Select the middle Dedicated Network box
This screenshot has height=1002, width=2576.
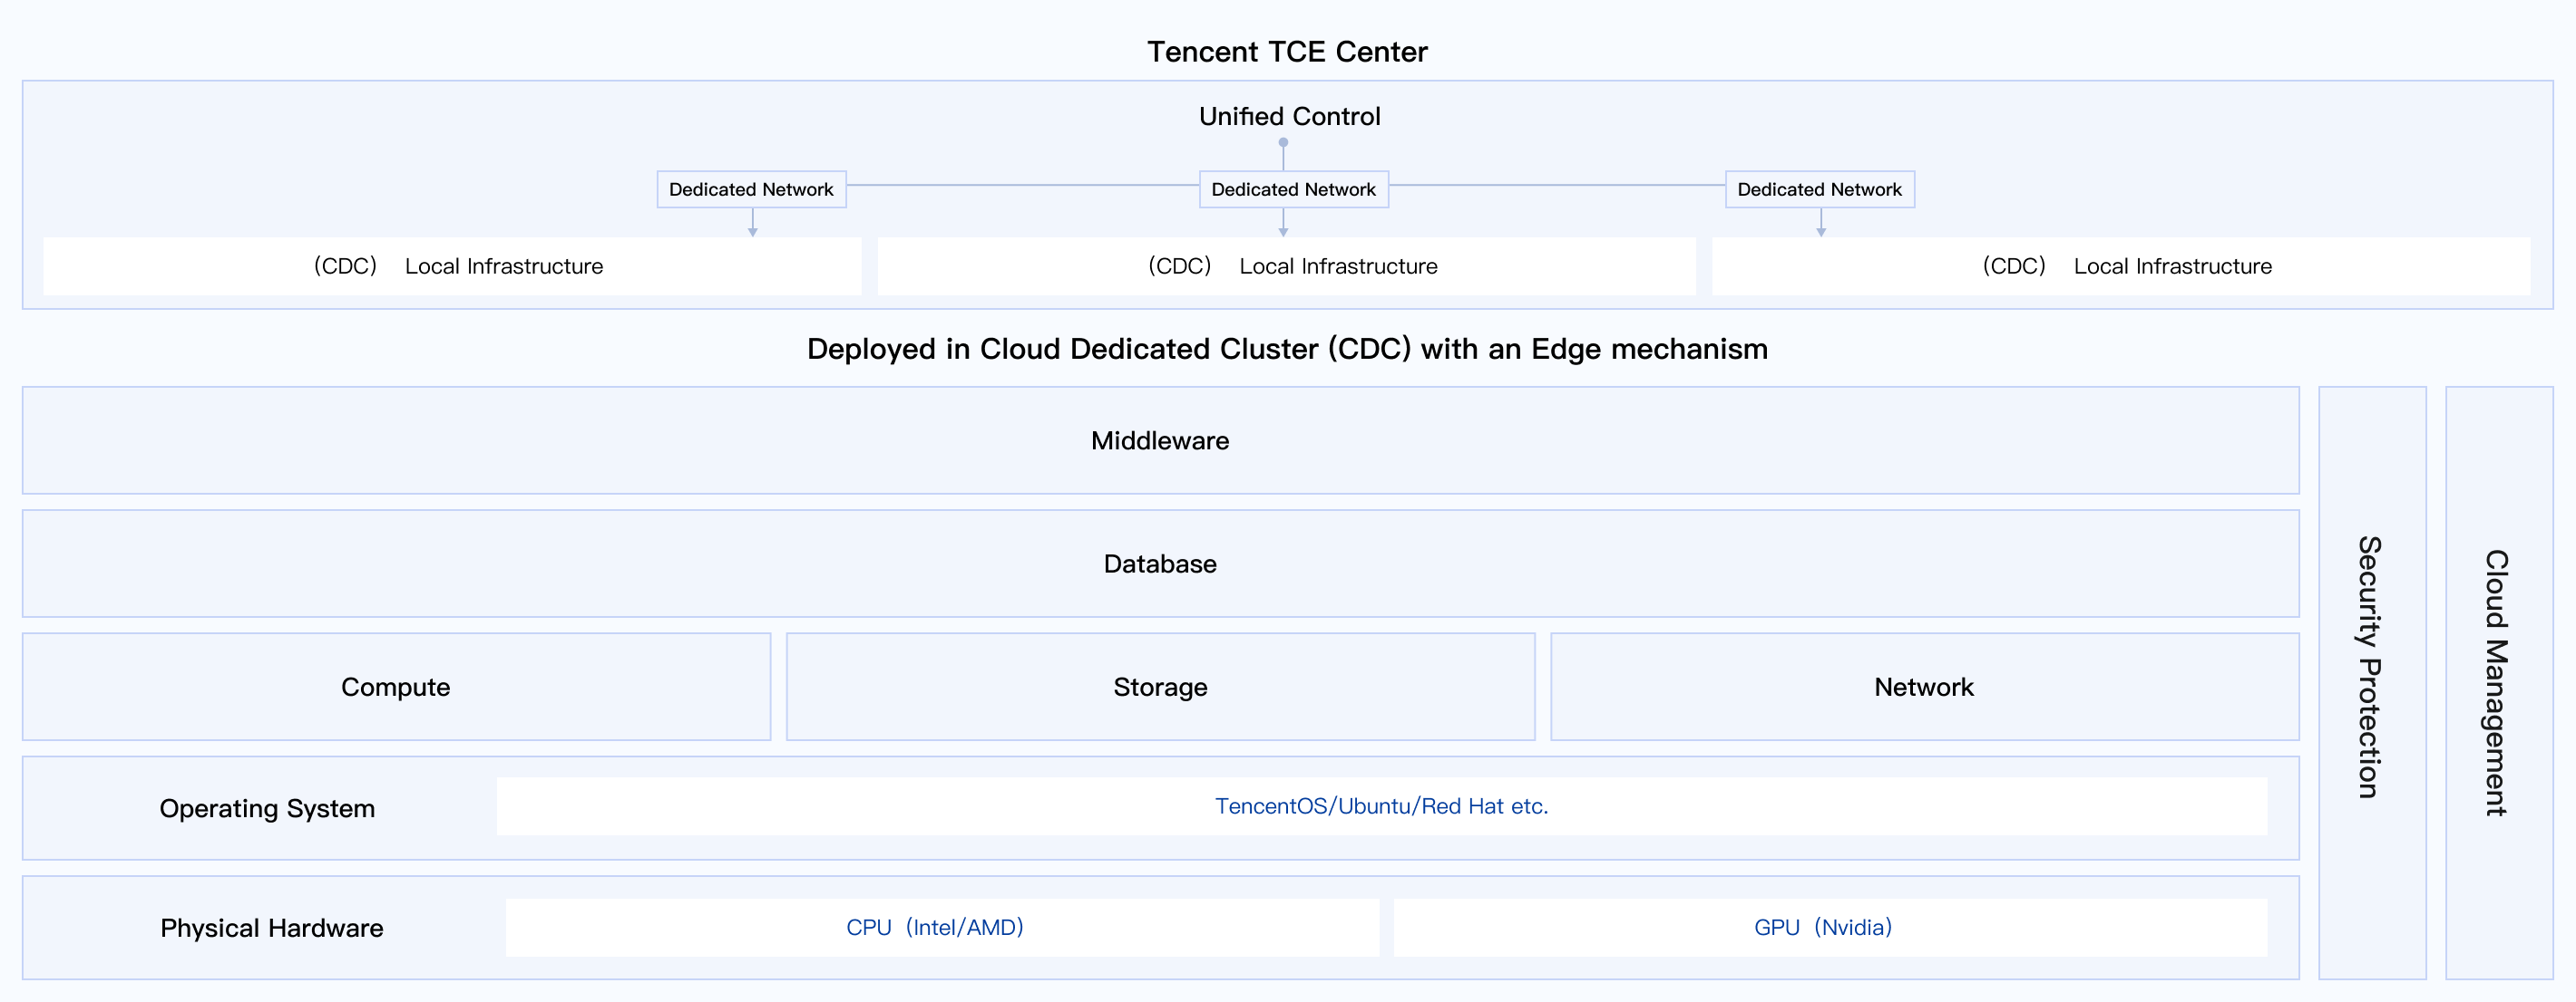click(1293, 190)
